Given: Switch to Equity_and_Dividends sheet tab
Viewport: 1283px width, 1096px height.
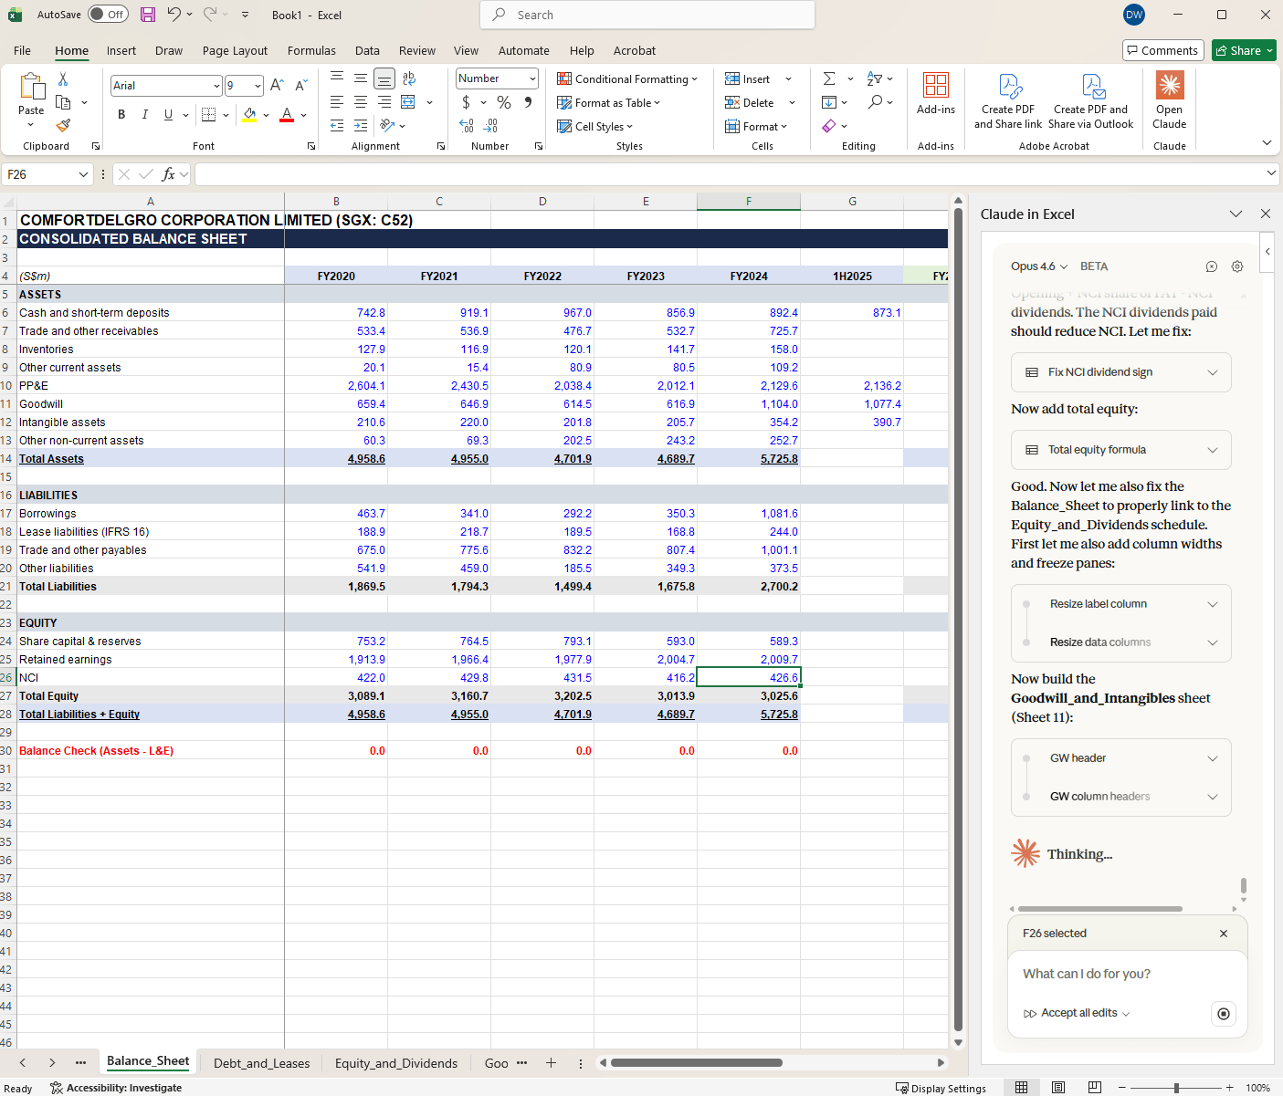Looking at the screenshot, I should point(396,1063).
